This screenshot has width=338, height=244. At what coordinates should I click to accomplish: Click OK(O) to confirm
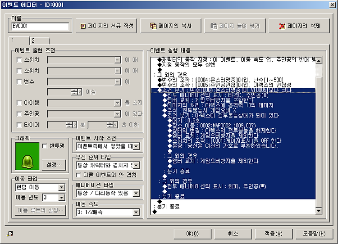(192, 234)
